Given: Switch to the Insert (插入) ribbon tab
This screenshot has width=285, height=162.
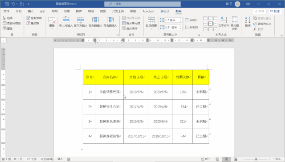Looking at the screenshot, I should pos(31,11).
